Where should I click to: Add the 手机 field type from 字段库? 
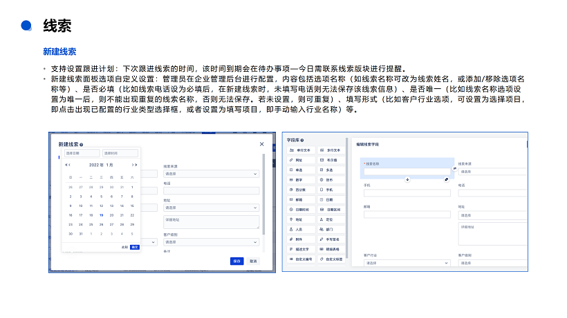click(331, 190)
